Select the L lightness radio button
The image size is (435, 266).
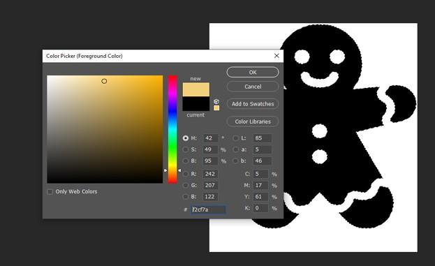coord(235,138)
